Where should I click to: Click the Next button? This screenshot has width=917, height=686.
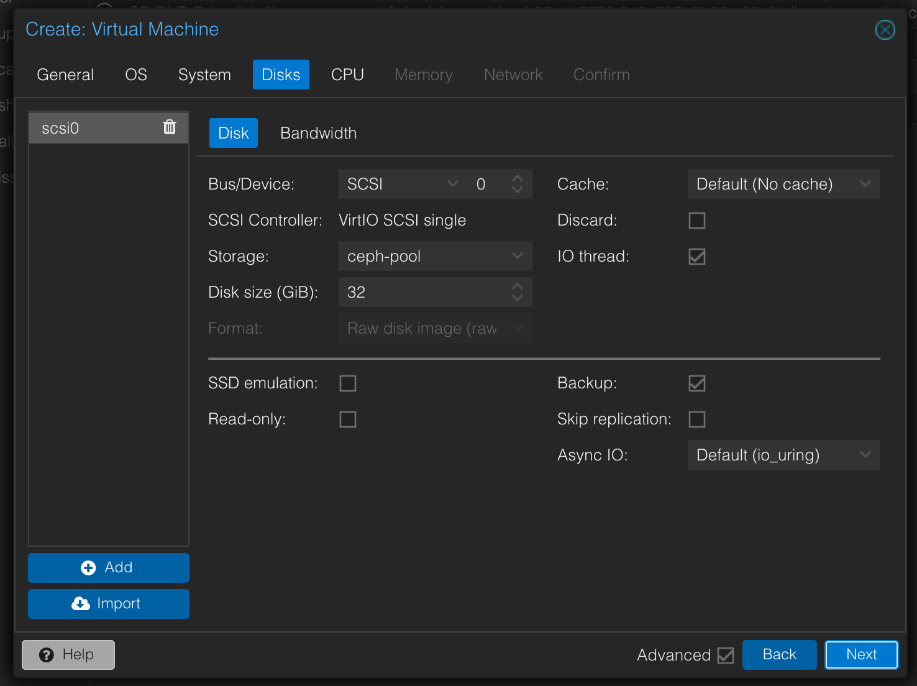[x=862, y=654]
